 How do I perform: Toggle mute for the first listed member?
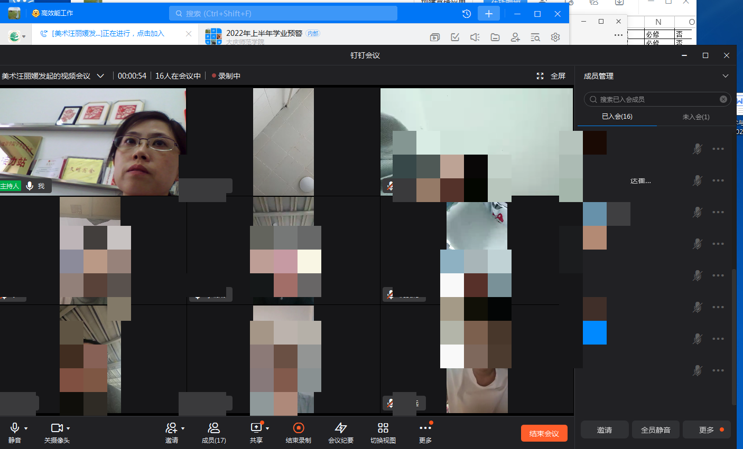[x=698, y=149]
